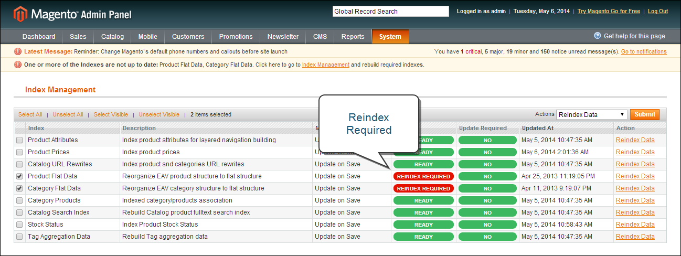
Task: Click the indexes not up to date alert icon
Action: (x=18, y=65)
